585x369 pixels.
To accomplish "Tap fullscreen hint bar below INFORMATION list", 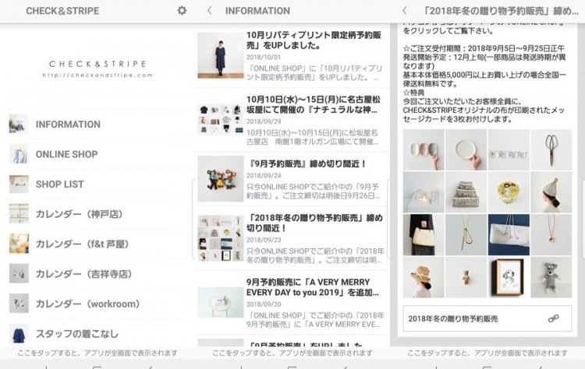I will [x=292, y=353].
